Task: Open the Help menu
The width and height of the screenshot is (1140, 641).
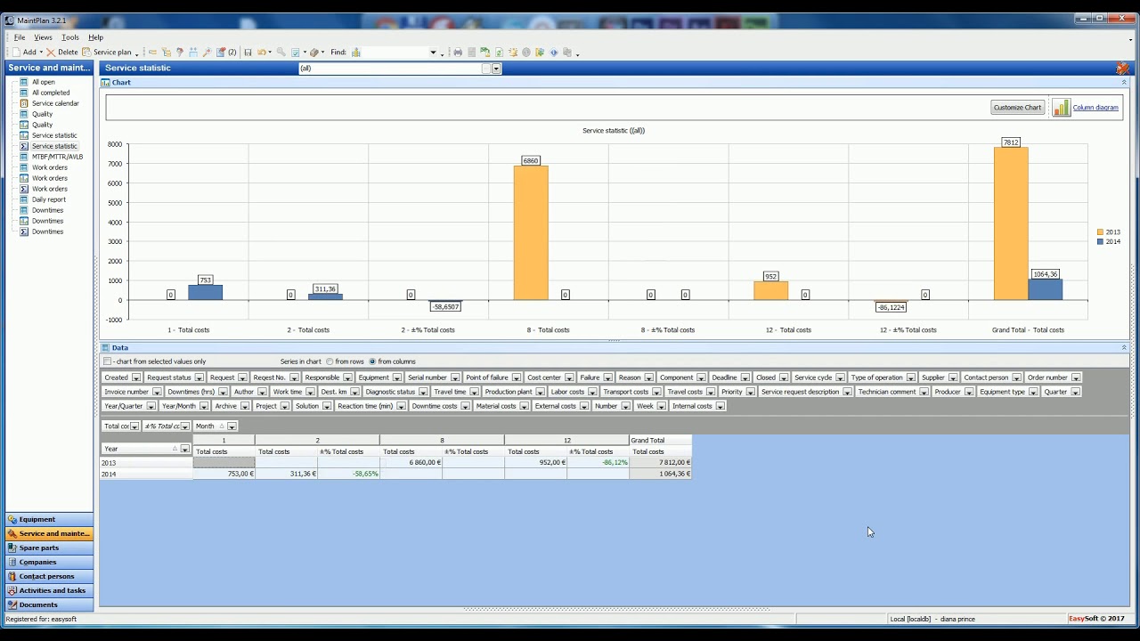Action: [95, 37]
